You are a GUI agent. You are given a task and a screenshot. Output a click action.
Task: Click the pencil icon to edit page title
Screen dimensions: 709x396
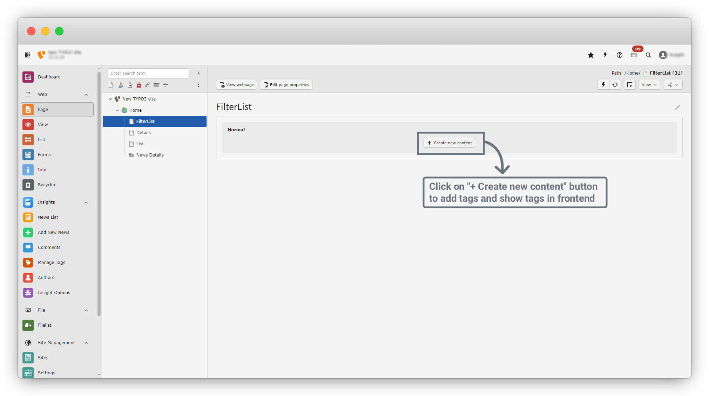click(x=677, y=107)
